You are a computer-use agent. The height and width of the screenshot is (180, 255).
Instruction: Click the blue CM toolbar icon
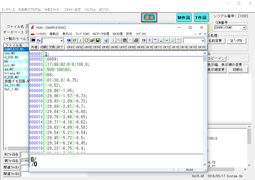pos(69,40)
